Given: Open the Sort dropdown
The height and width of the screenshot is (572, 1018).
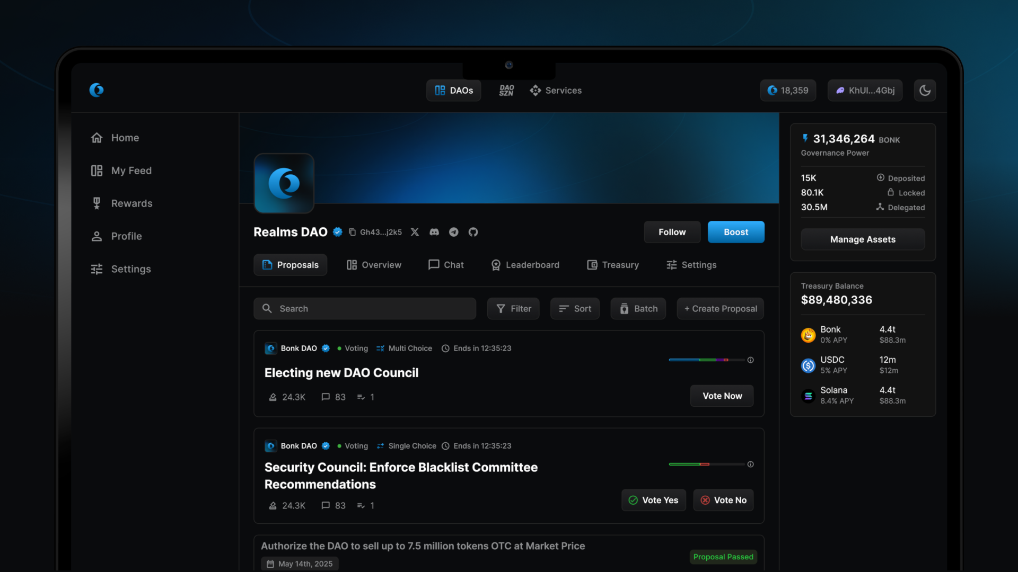Looking at the screenshot, I should coord(575,309).
